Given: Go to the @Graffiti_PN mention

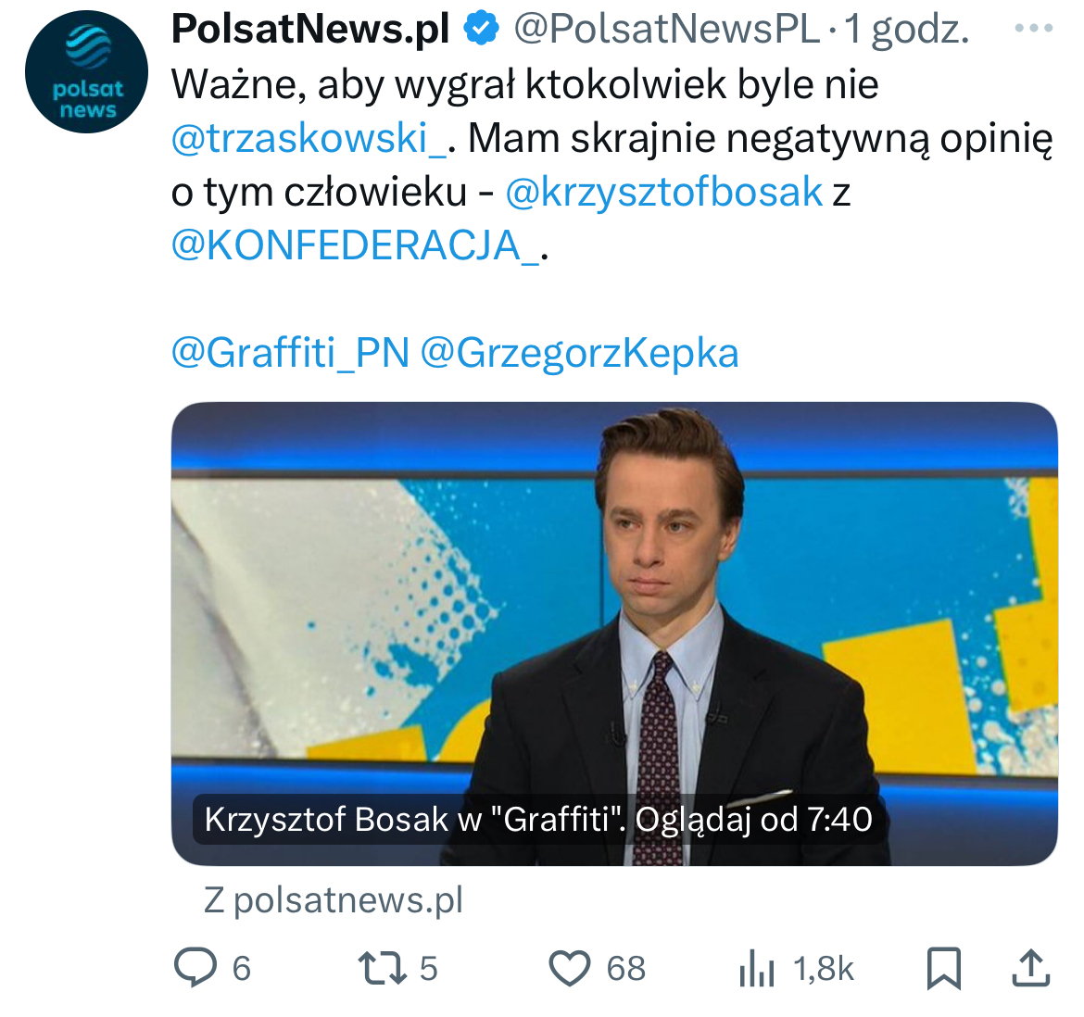Looking at the screenshot, I should (290, 353).
